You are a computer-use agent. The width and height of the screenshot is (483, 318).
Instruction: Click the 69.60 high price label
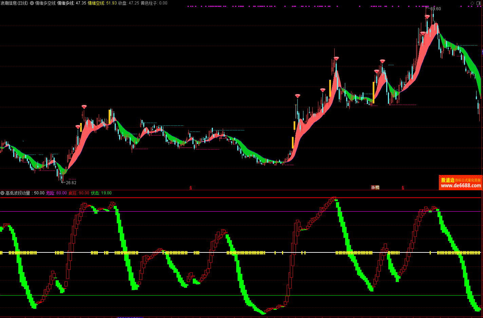tap(435, 9)
